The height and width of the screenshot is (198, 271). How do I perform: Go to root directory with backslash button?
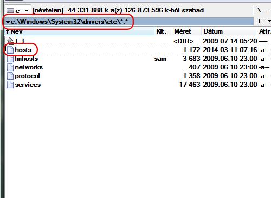(x=260, y=10)
